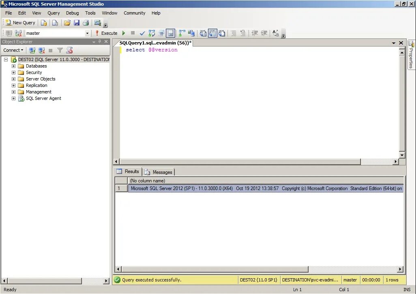416x294 pixels.
Task: Uncomment the selected lines
Action: tap(243, 33)
